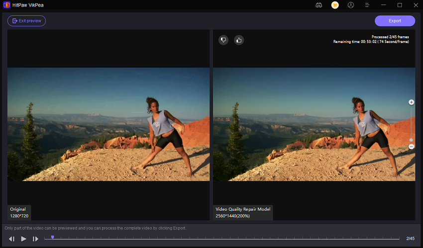Click the Exit preview button
The image size is (423, 248).
click(26, 21)
